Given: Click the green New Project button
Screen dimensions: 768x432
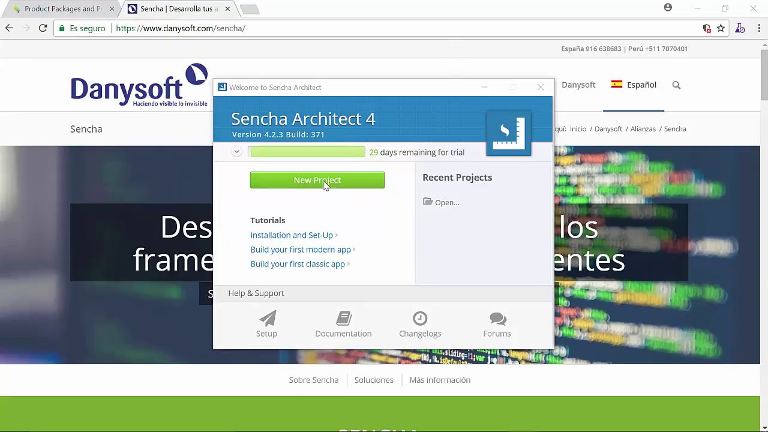Looking at the screenshot, I should pyautogui.click(x=317, y=180).
